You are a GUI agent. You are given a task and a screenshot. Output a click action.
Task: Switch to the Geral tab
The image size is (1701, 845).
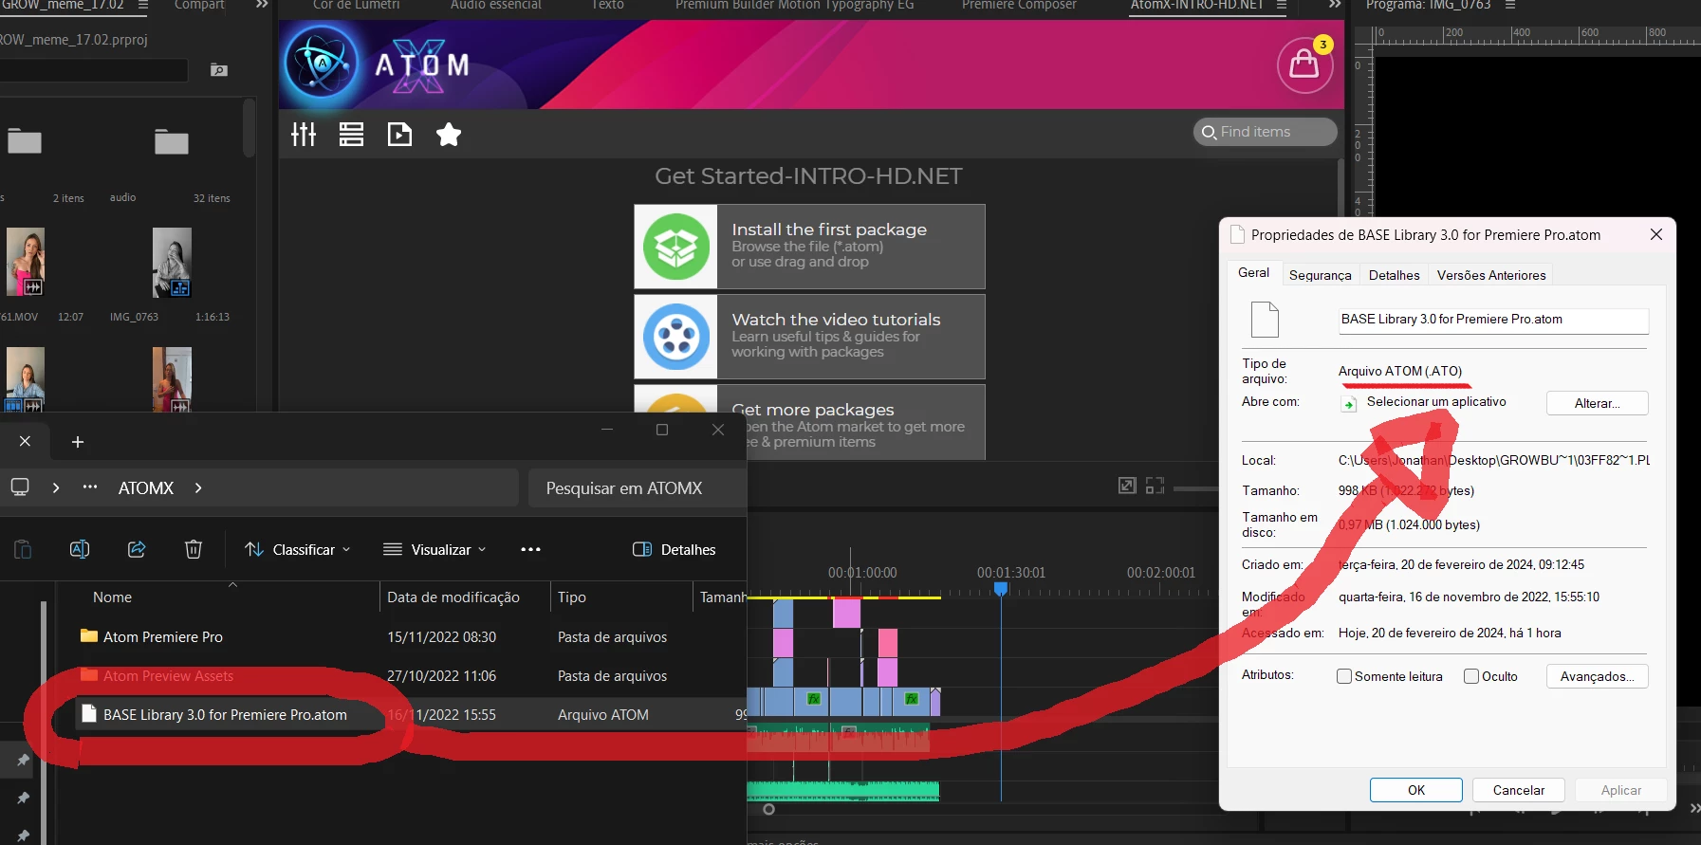click(x=1253, y=272)
